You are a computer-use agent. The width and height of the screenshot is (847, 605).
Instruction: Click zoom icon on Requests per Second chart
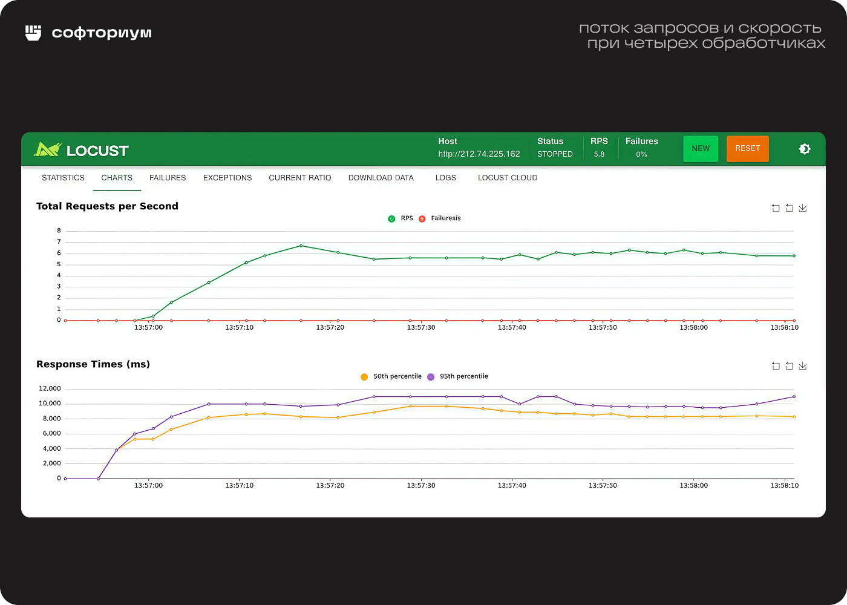point(776,208)
